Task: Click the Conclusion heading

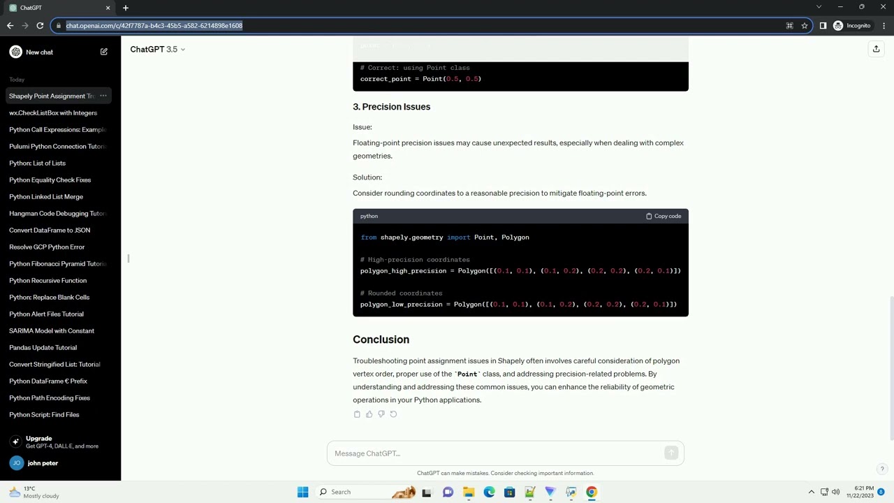Action: click(x=381, y=340)
